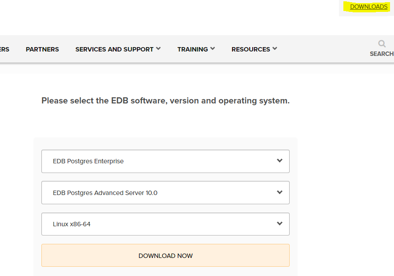Click the search magnifier icon

[382, 44]
